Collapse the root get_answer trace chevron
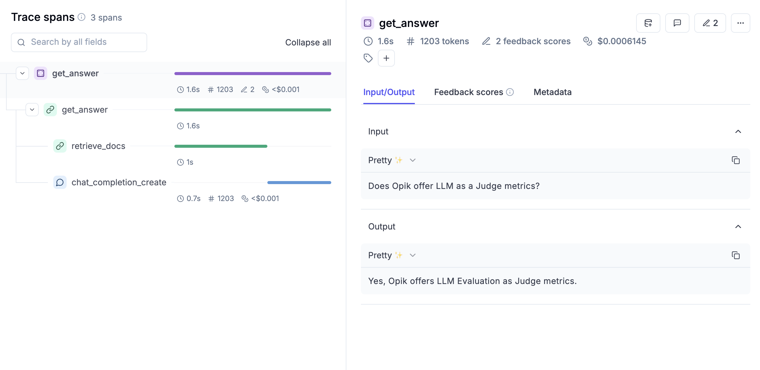The image size is (760, 370). 22,73
